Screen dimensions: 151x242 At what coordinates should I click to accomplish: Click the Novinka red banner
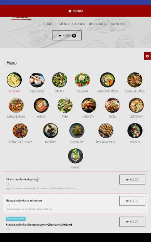tap(75, 11)
